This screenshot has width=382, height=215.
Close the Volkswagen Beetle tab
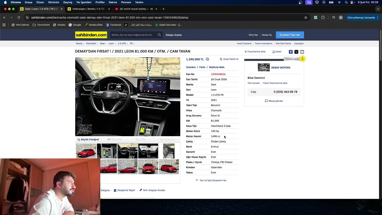click(x=109, y=9)
